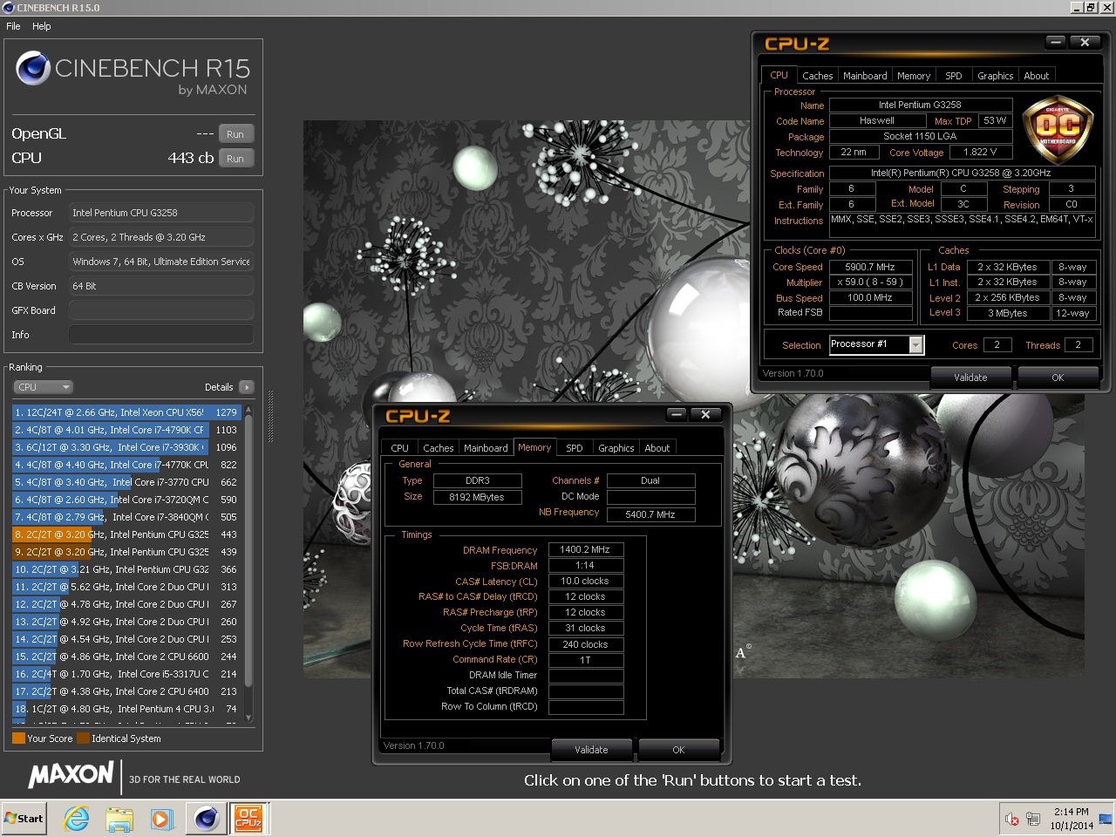Open Graphics tab in lower CPU-Z window
1116x837 pixels.
coord(616,448)
